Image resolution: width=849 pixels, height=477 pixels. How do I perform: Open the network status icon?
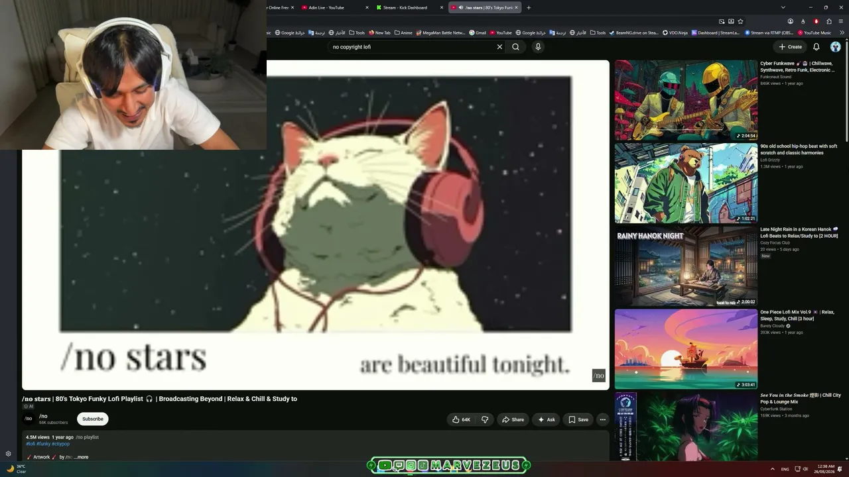coord(797,469)
